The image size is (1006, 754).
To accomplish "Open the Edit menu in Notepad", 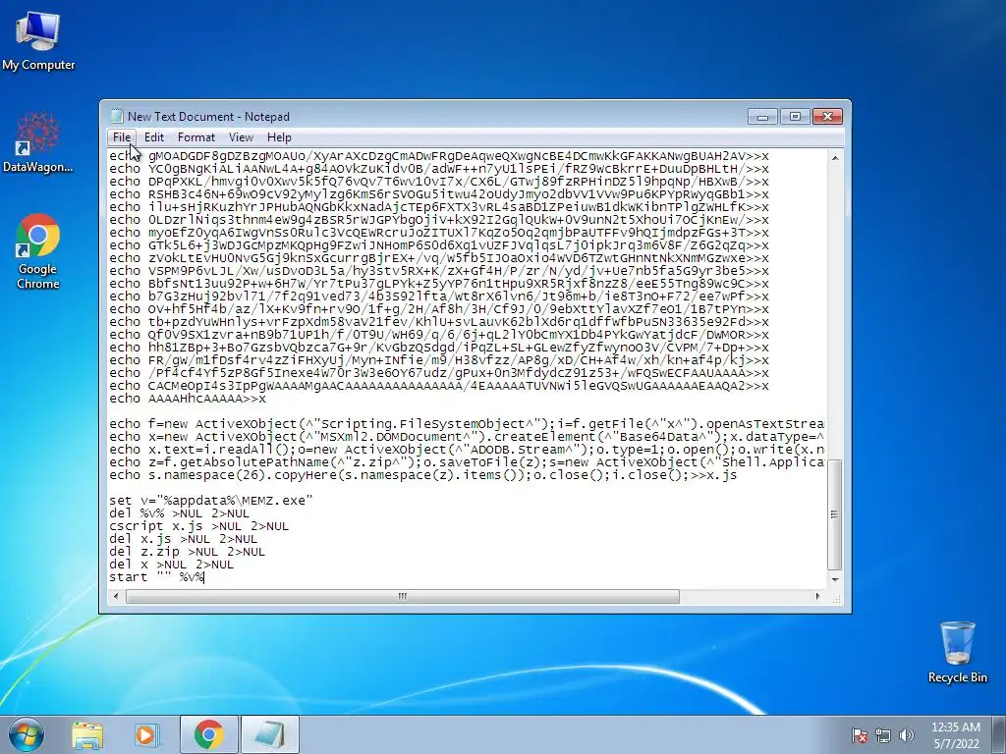I will (x=153, y=137).
